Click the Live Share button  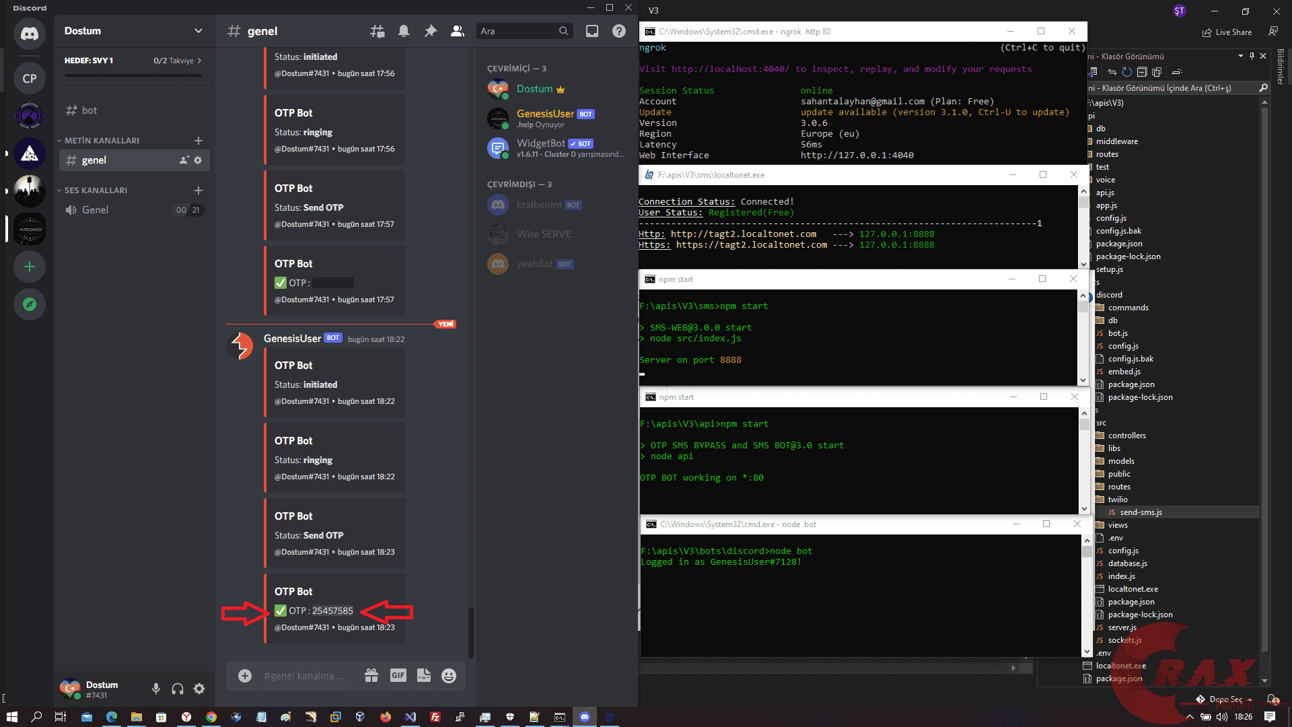1227,32
